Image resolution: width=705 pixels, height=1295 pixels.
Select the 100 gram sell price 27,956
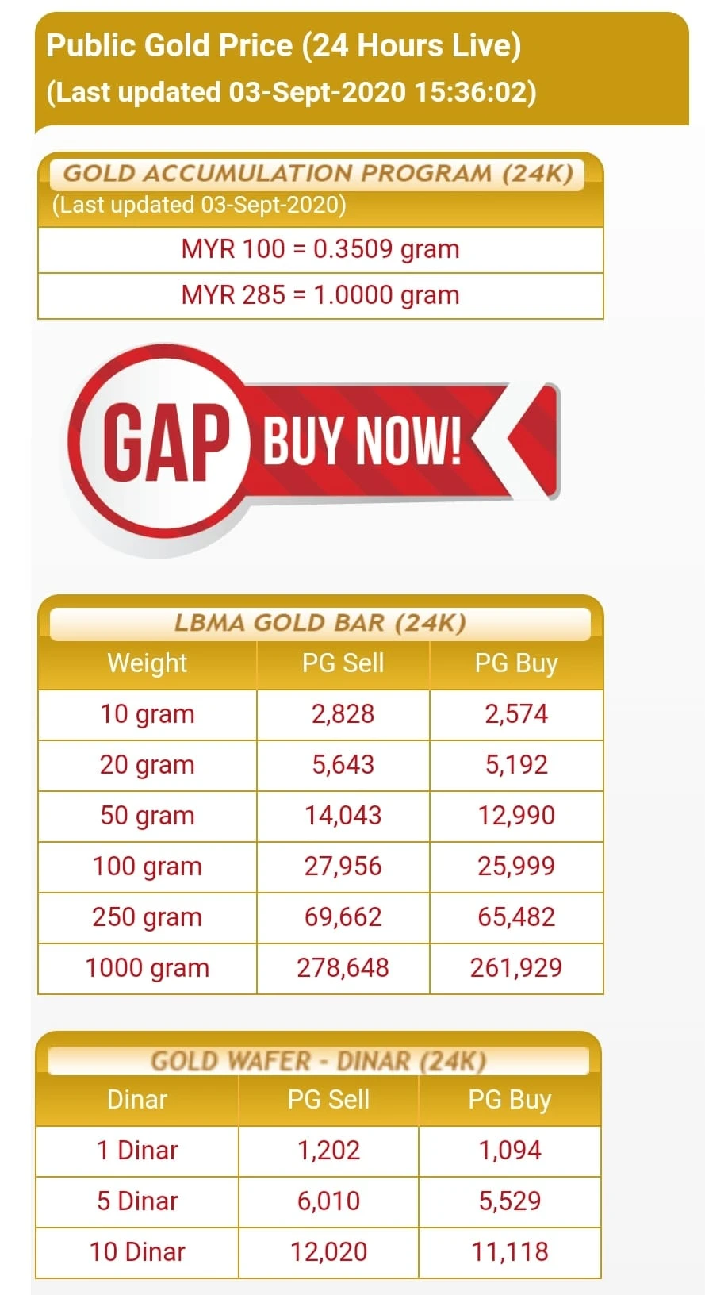(343, 867)
